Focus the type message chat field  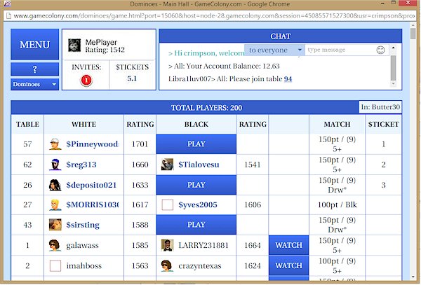click(340, 50)
